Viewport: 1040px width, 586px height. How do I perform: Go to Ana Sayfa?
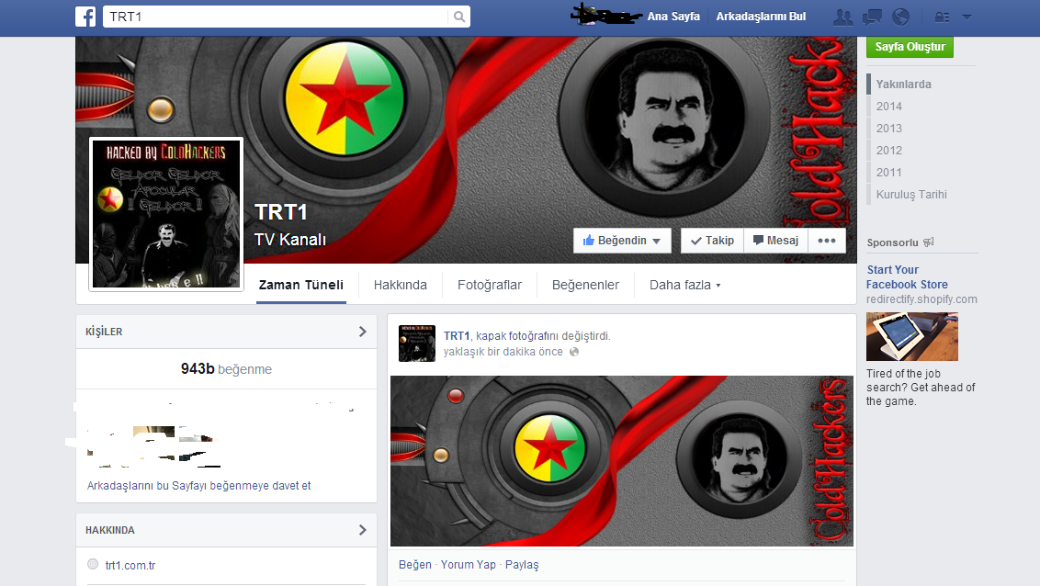point(673,17)
